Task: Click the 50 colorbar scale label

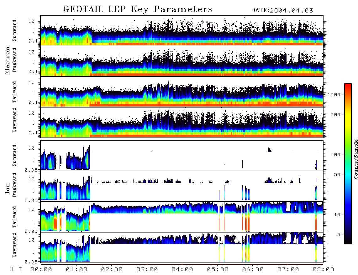Action: (x=337, y=175)
